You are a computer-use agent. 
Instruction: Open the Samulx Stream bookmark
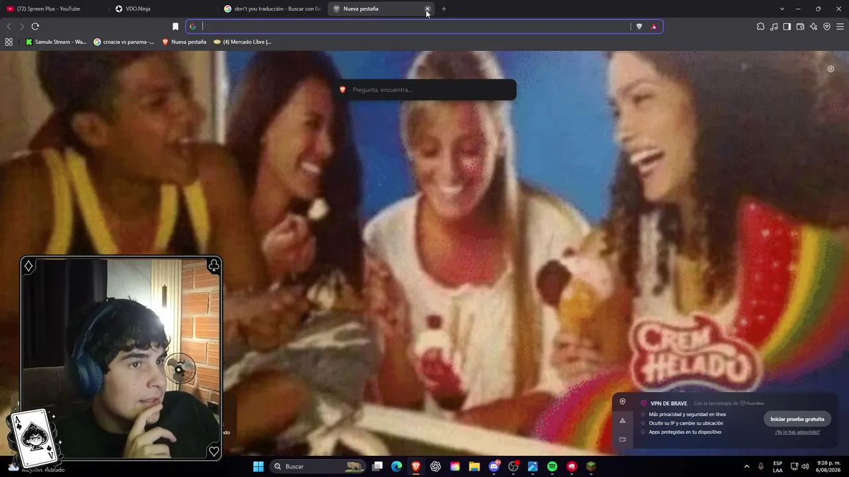pyautogui.click(x=56, y=42)
